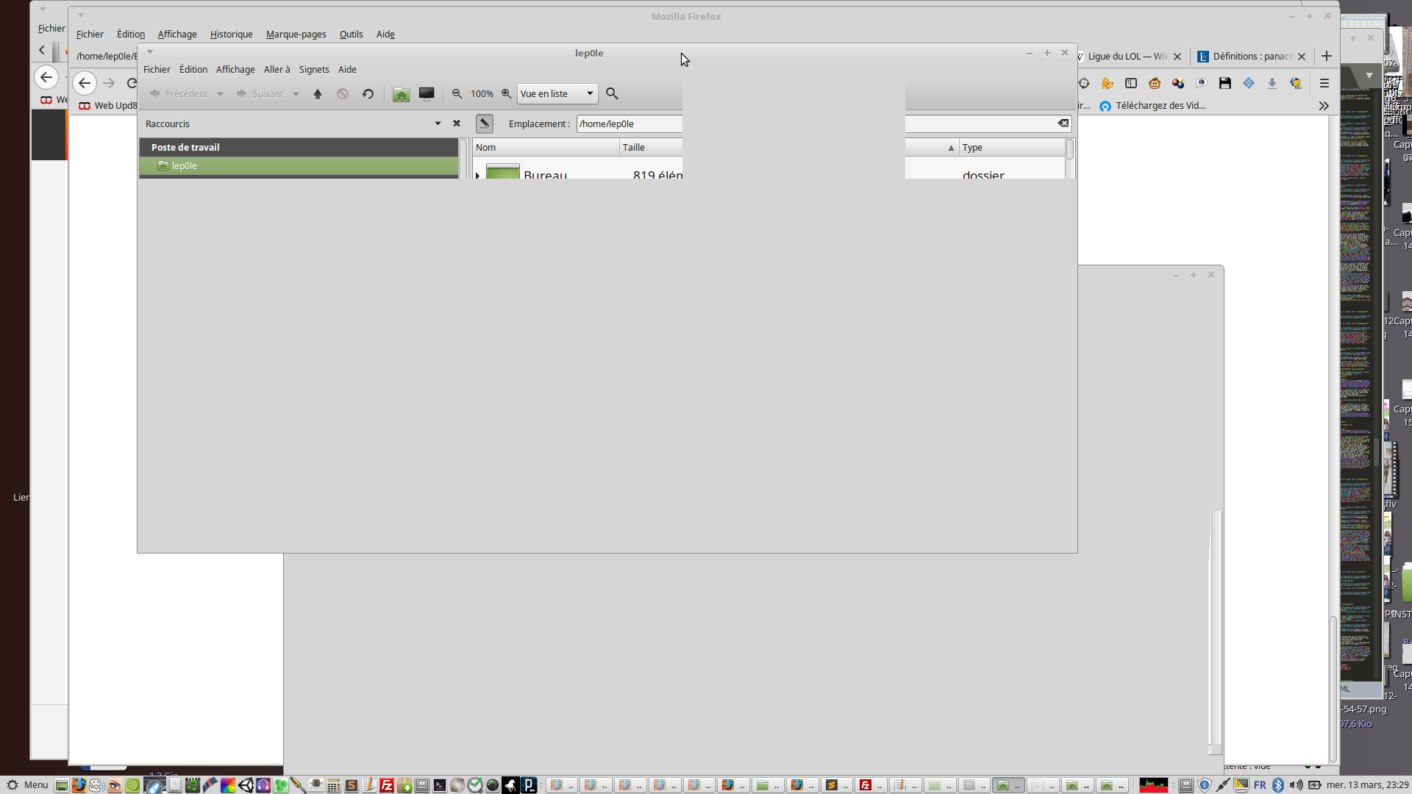Sort files by Taille column
Viewport: 1412px width, 794px height.
(634, 148)
